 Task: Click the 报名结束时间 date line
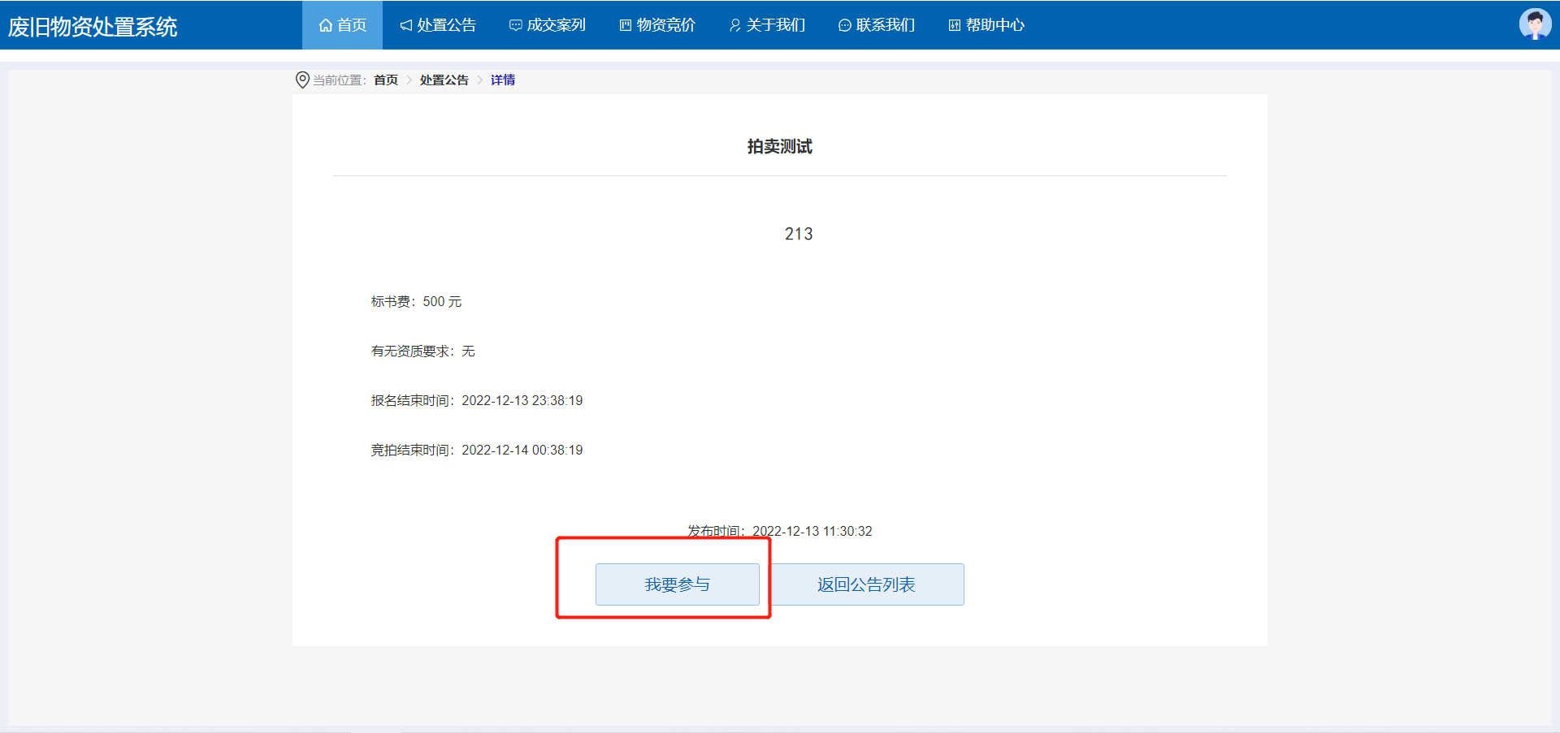click(476, 400)
